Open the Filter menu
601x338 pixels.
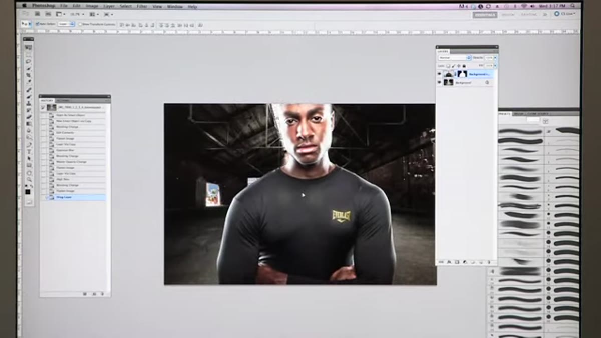142,6
